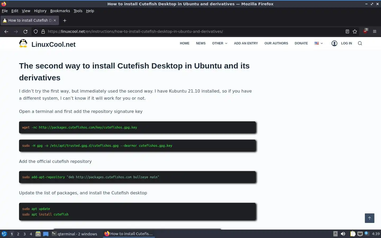Click the 'sudo apt install cutefish' line
The image size is (381, 238).
(45, 214)
